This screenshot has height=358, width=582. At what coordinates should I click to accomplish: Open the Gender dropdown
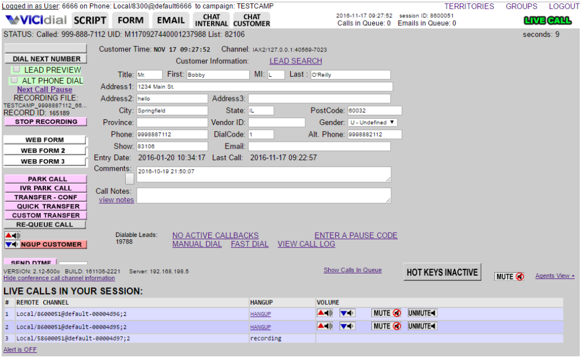click(372, 122)
